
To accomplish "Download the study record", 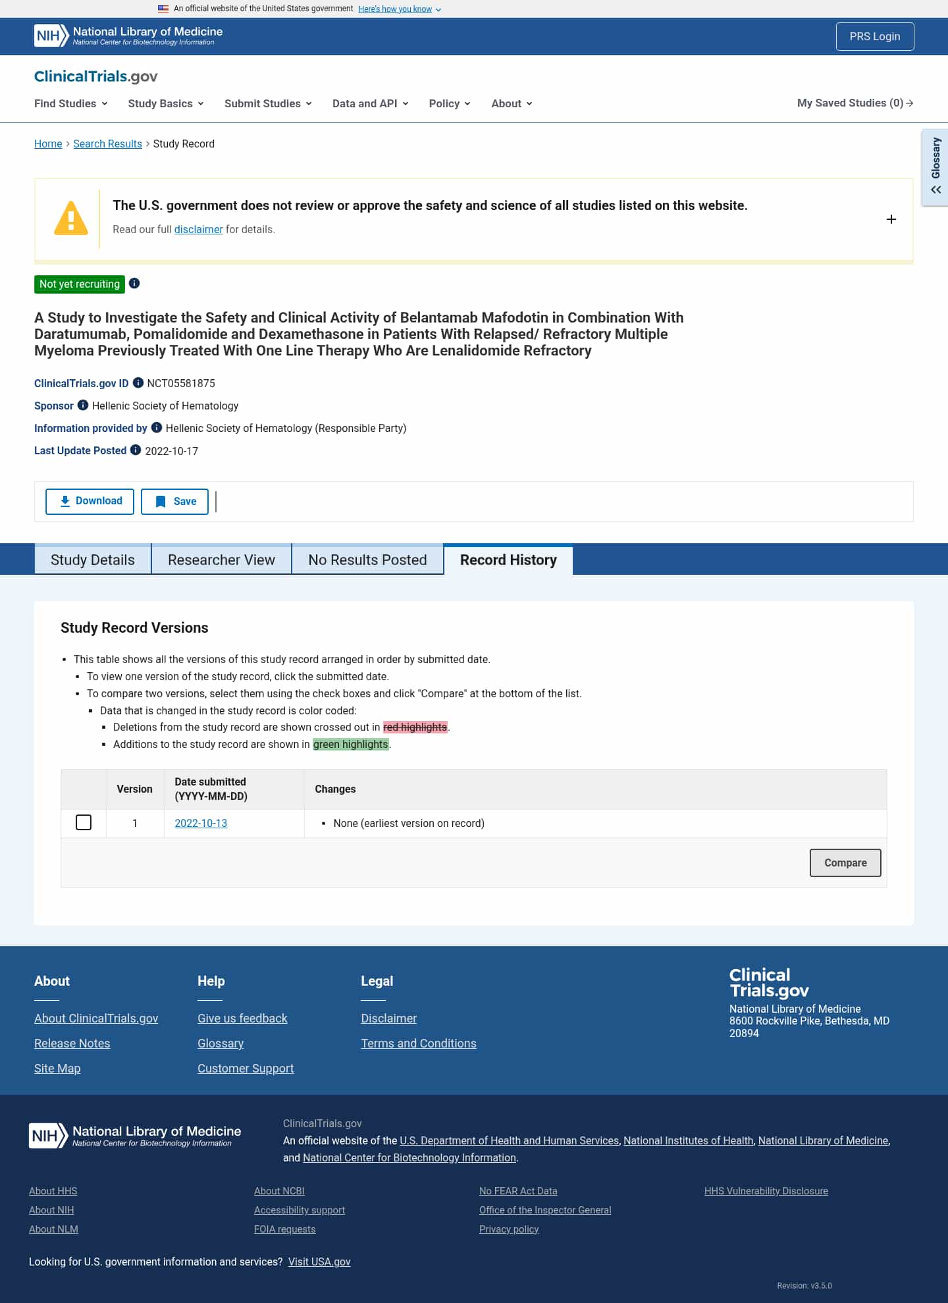I will click(90, 501).
